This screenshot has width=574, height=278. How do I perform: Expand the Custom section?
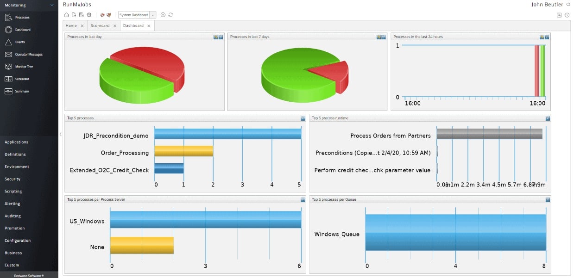[x=12, y=266]
